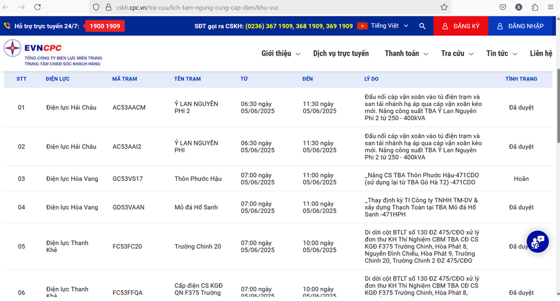
Task: Click the EVNCPC logo
Action: tap(52, 52)
